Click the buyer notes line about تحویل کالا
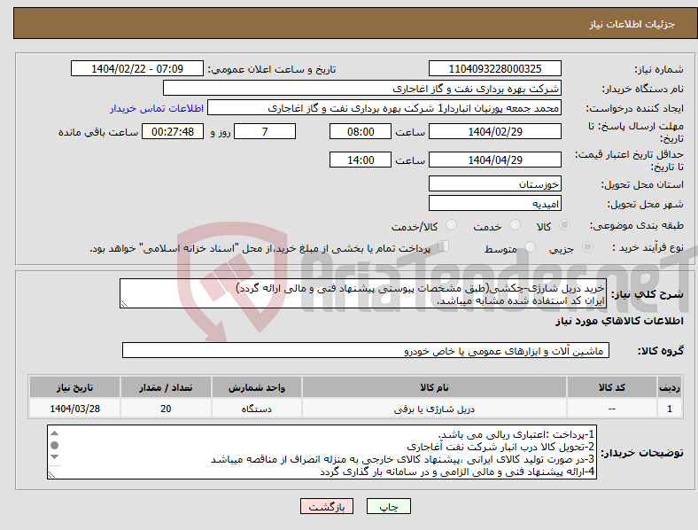698x530 pixels. pos(500,447)
